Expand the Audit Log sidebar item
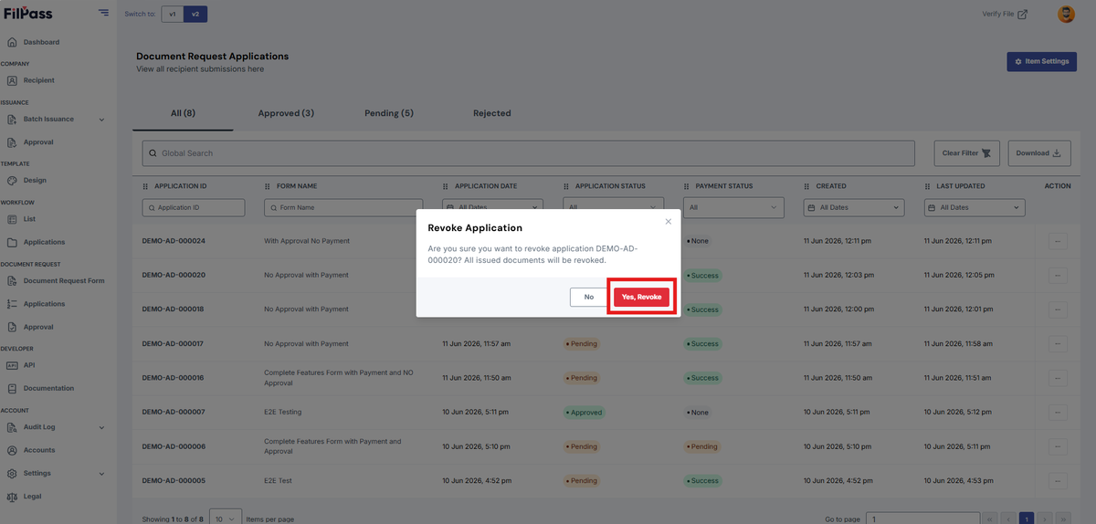1096x524 pixels. pyautogui.click(x=57, y=427)
